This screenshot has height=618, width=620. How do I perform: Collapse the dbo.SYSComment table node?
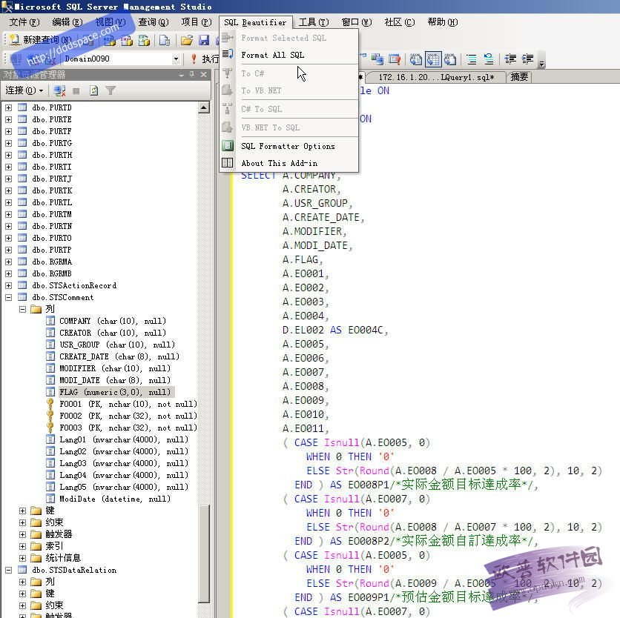point(8,297)
